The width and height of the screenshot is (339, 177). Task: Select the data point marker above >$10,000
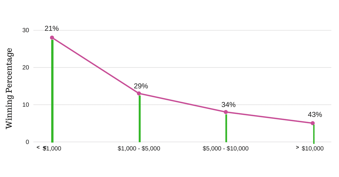[x=313, y=123]
